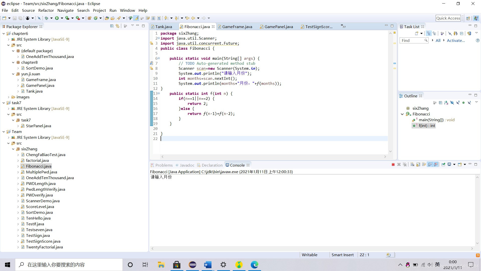The image size is (481, 271).
Task: Click the Search flashlight toolbar icon
Action: coord(119,18)
